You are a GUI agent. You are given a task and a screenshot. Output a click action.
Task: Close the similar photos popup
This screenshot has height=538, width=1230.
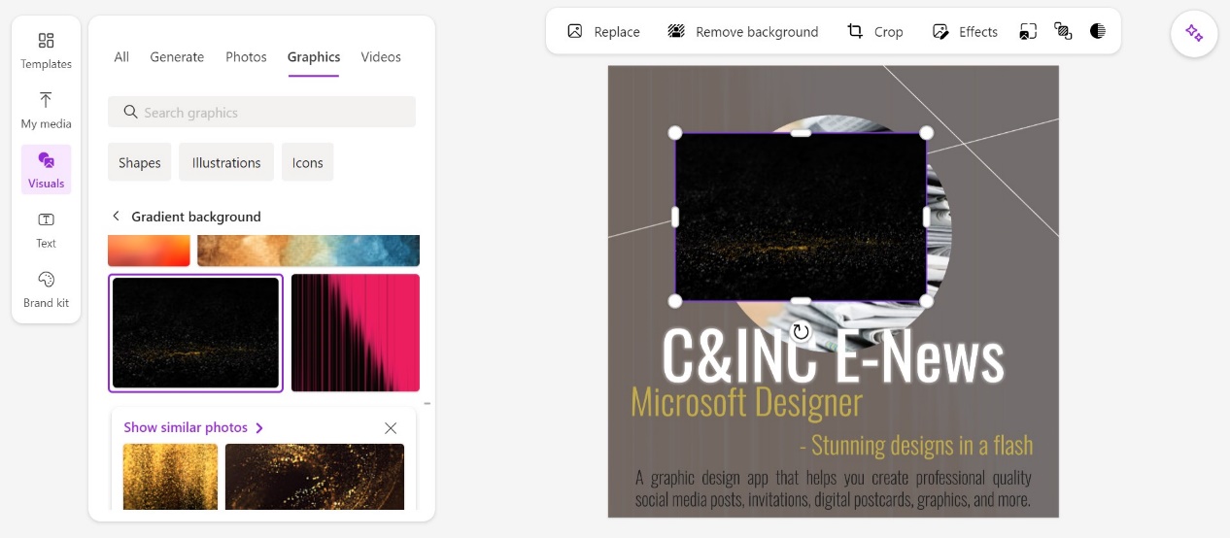click(x=391, y=428)
